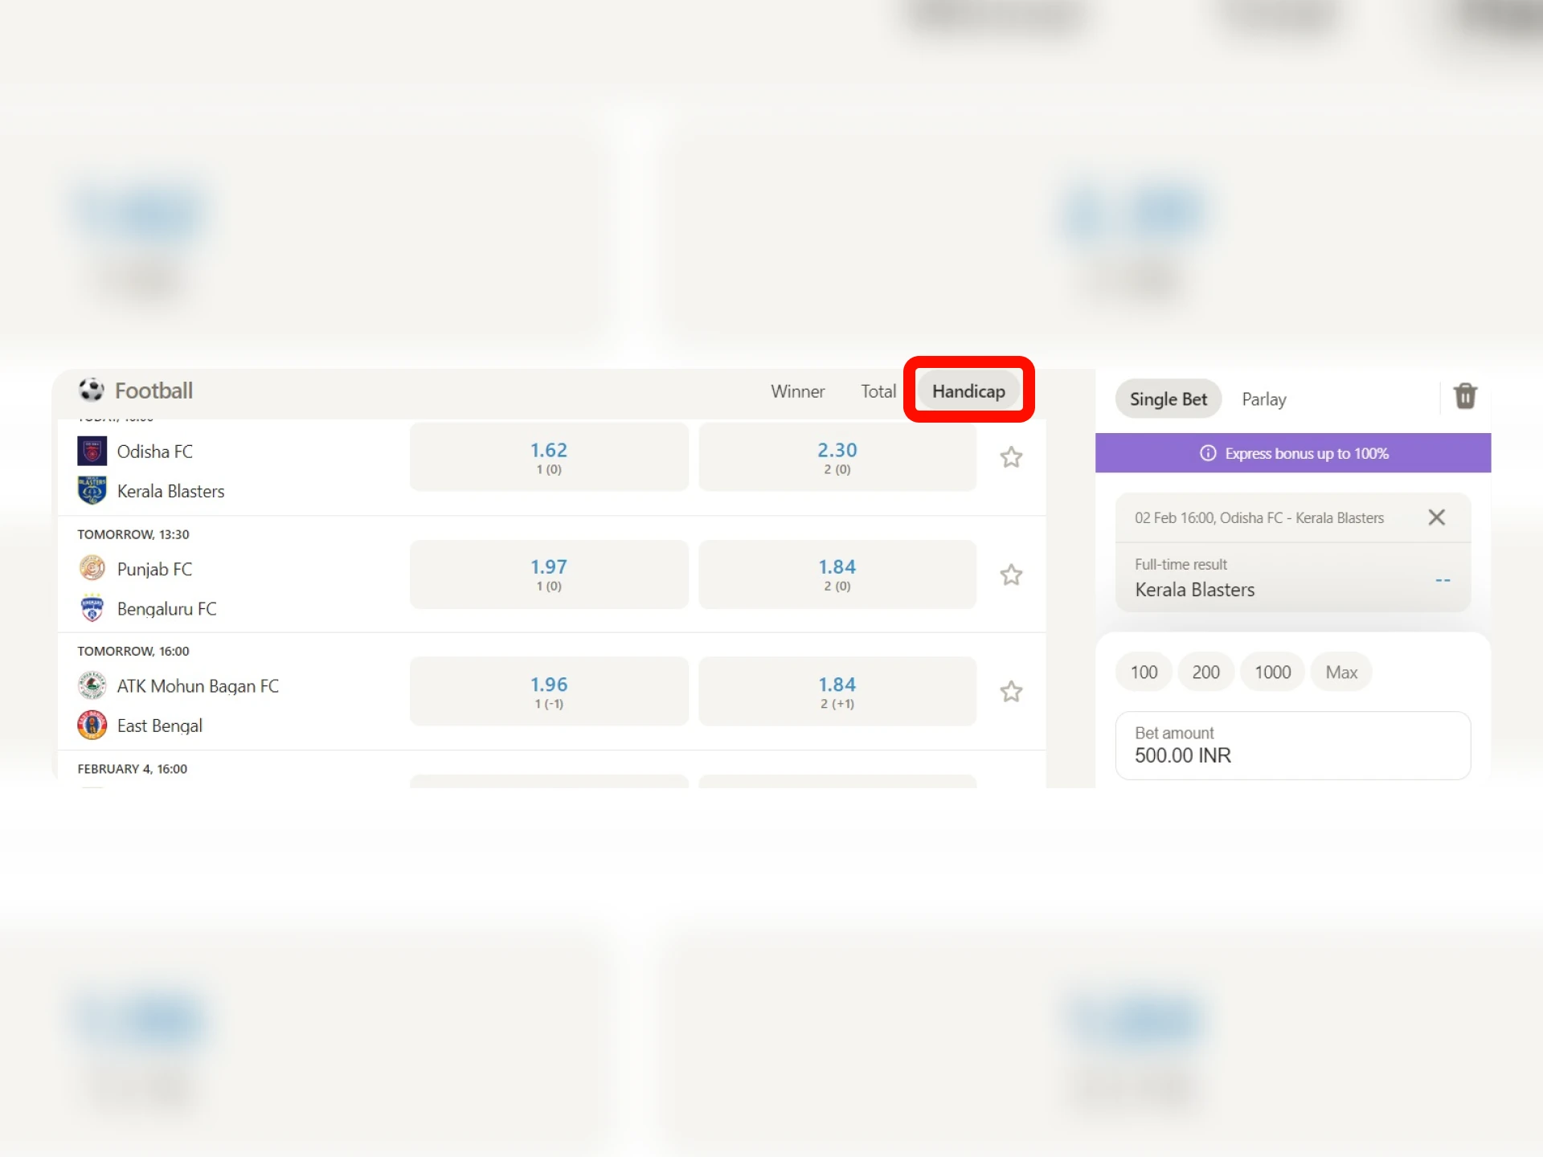This screenshot has width=1543, height=1157.
Task: Toggle favourite star for Odisha vs Kerala
Action: coord(1011,458)
